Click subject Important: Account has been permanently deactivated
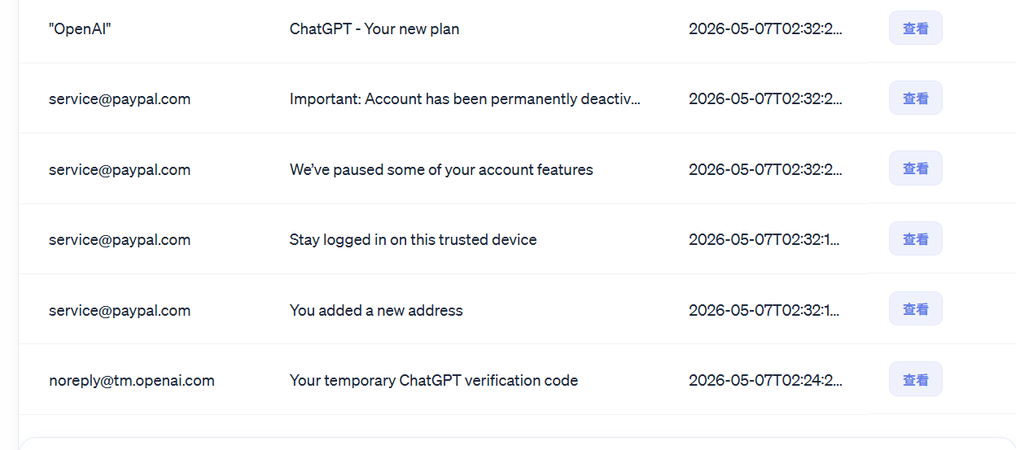The image size is (1016, 450). pos(465,99)
